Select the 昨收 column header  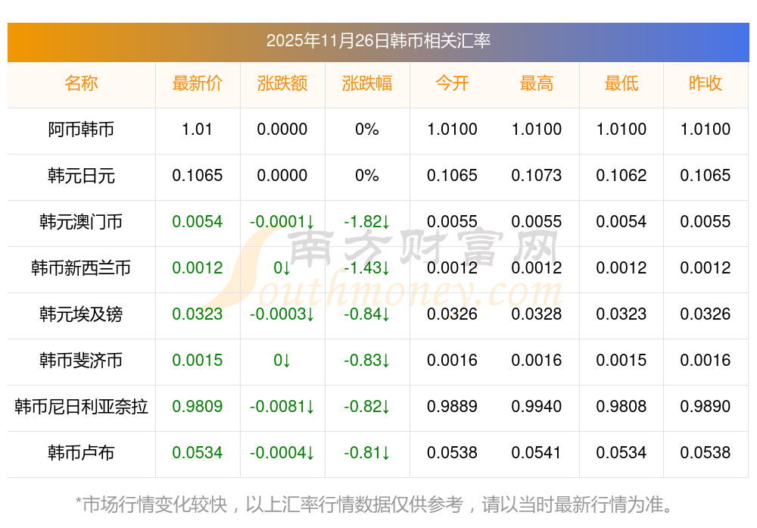(x=706, y=83)
